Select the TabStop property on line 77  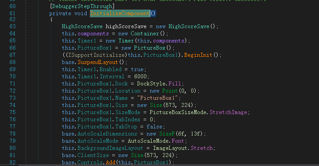click(126, 127)
